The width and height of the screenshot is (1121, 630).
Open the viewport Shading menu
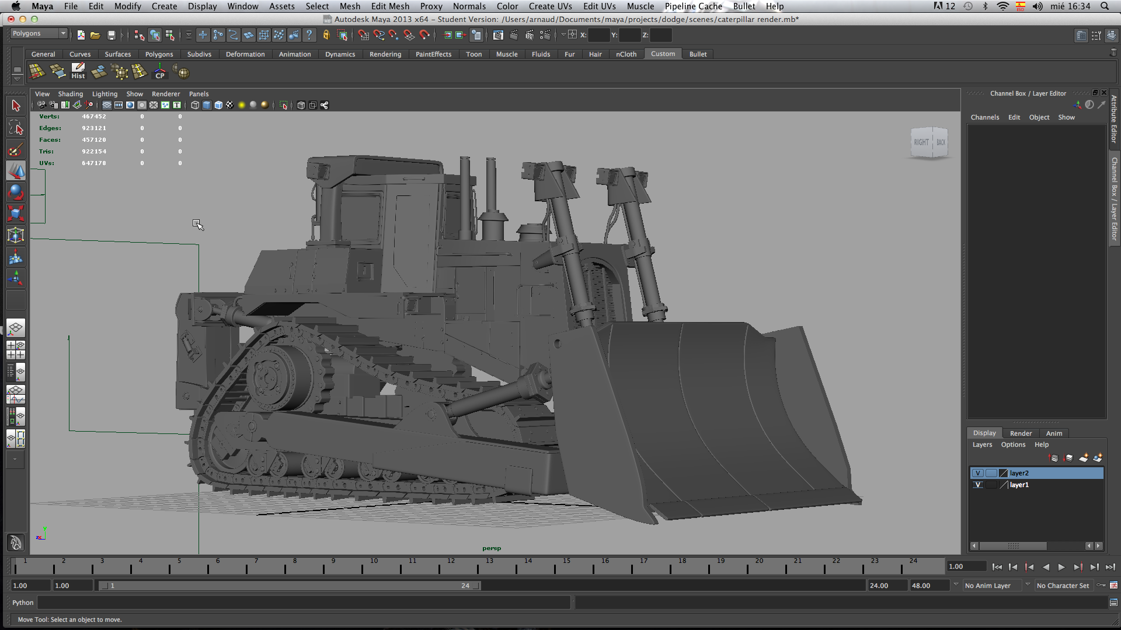[x=70, y=94]
